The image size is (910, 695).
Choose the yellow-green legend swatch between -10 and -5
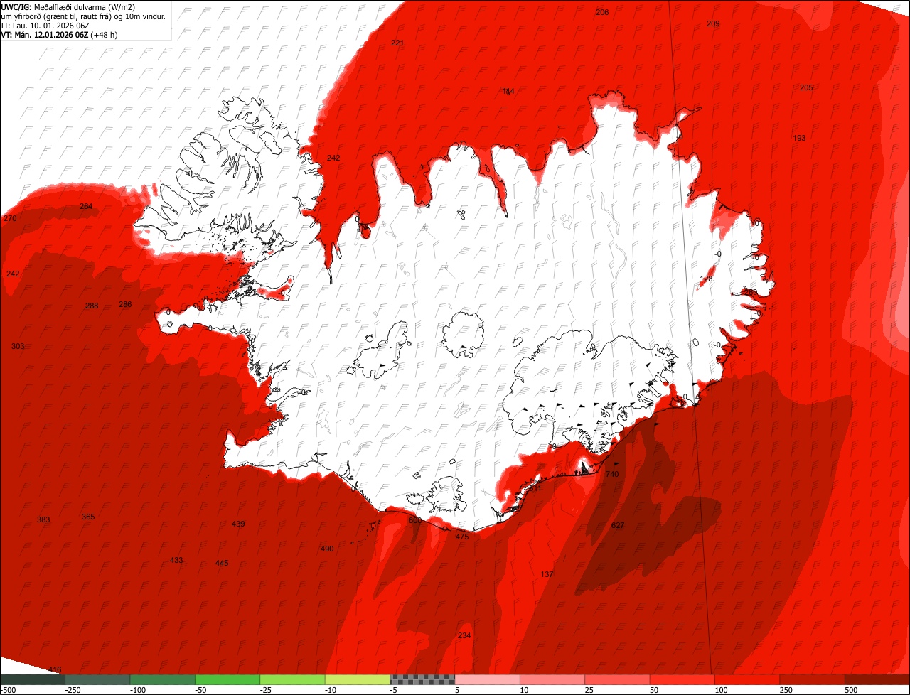coord(358,679)
